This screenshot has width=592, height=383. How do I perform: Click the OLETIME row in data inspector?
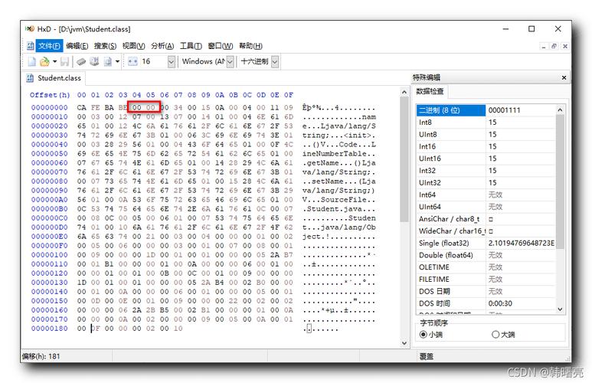point(486,267)
